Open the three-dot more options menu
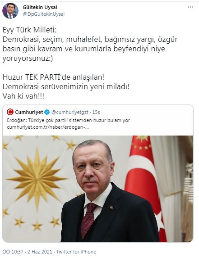 point(190,7)
